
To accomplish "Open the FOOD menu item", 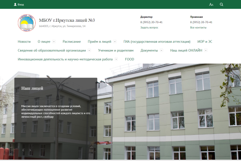I will (129, 59).
